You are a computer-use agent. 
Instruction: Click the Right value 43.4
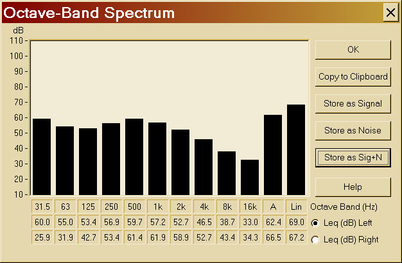point(227,237)
